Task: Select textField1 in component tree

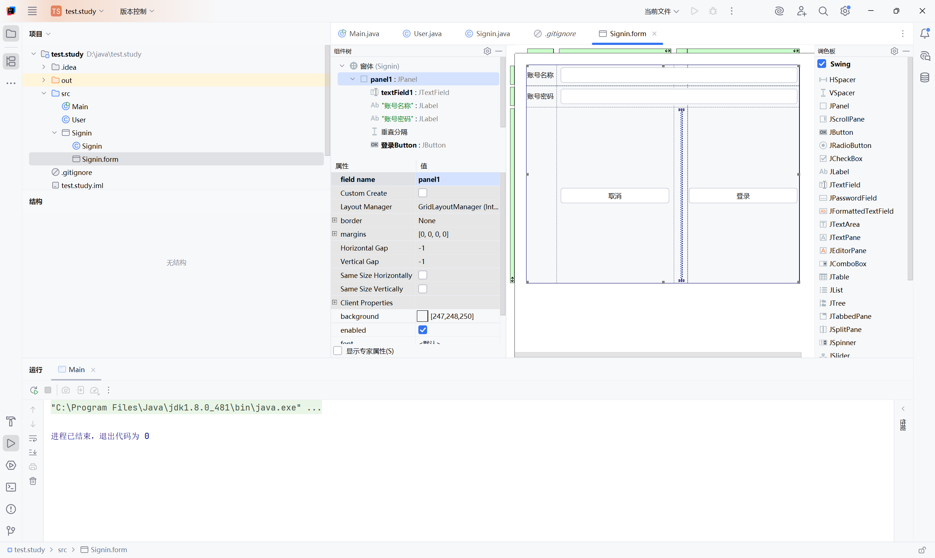Action: coord(410,92)
